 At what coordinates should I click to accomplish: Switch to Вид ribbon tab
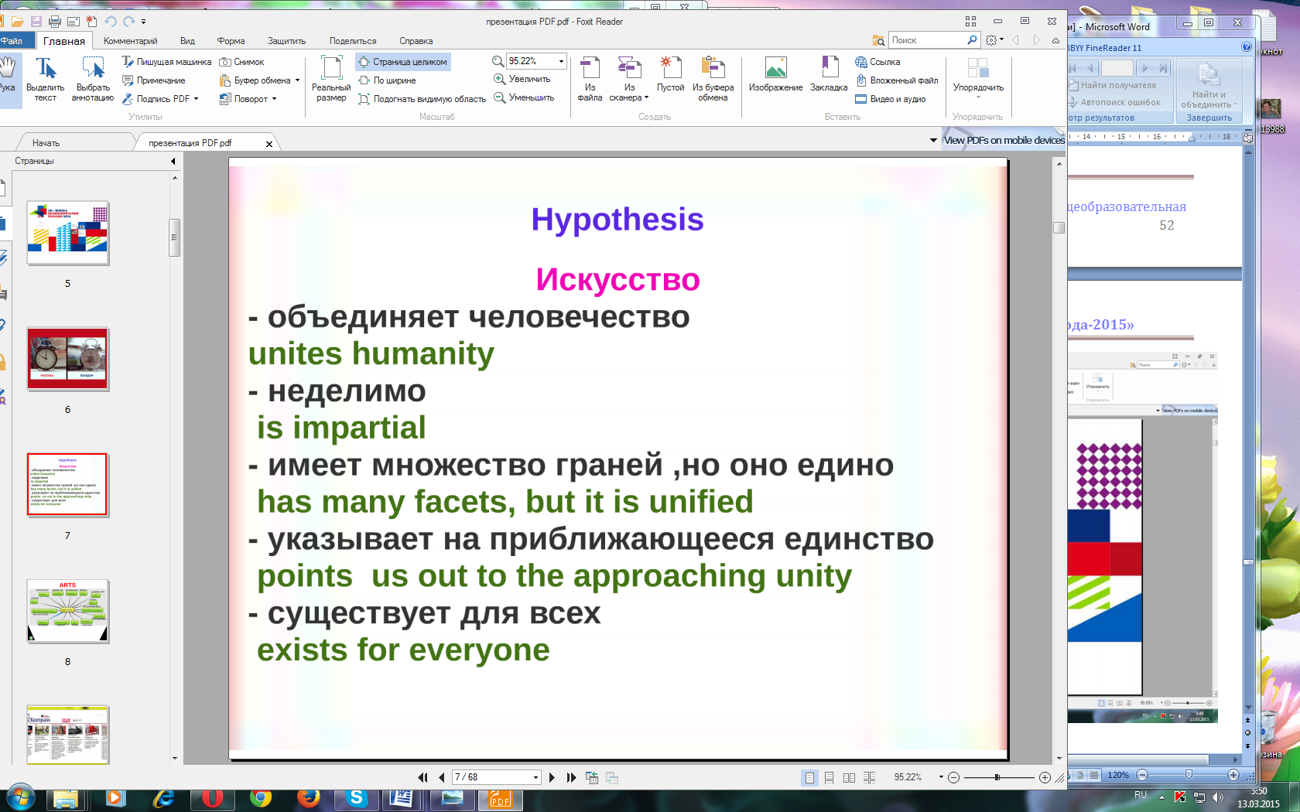coord(187,41)
